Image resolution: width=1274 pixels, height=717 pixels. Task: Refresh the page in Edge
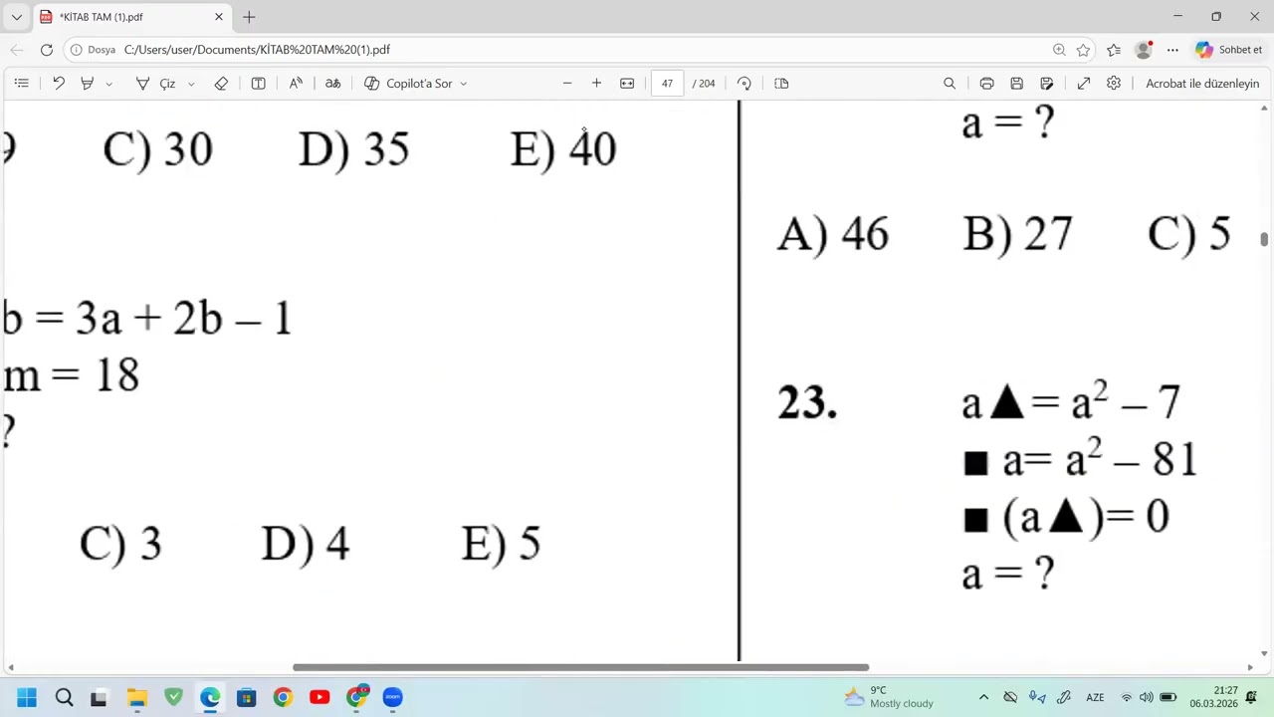coord(47,50)
